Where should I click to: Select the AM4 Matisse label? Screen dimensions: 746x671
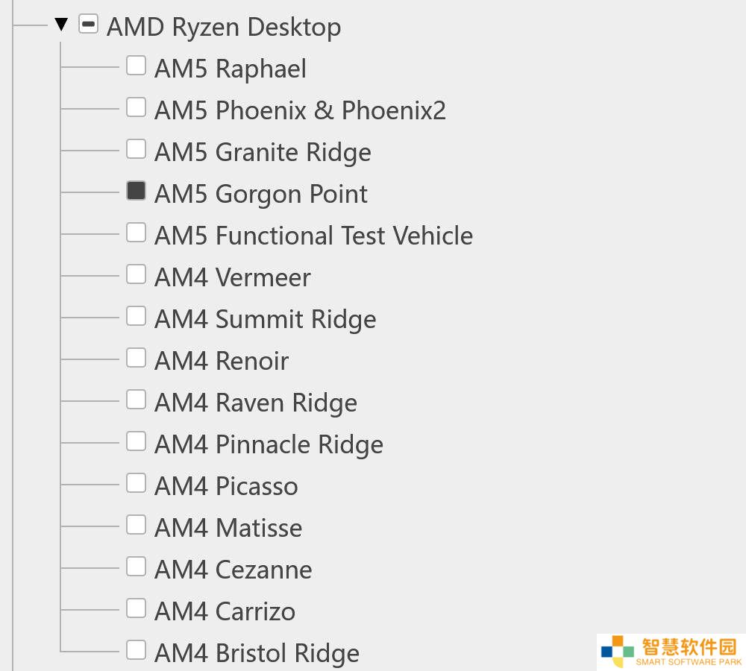[228, 529]
